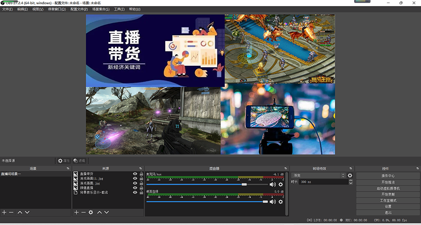Image resolution: width=421 pixels, height=225 pixels.
Task: Click the mixer panel vertical scrollbar
Action: click(287, 193)
